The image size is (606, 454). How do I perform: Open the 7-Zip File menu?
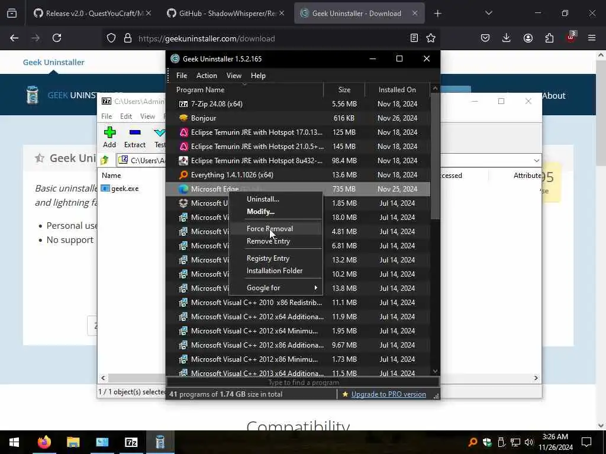pos(107,116)
